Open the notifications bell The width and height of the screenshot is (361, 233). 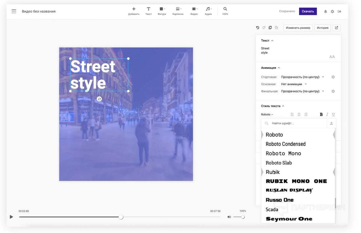click(x=325, y=11)
